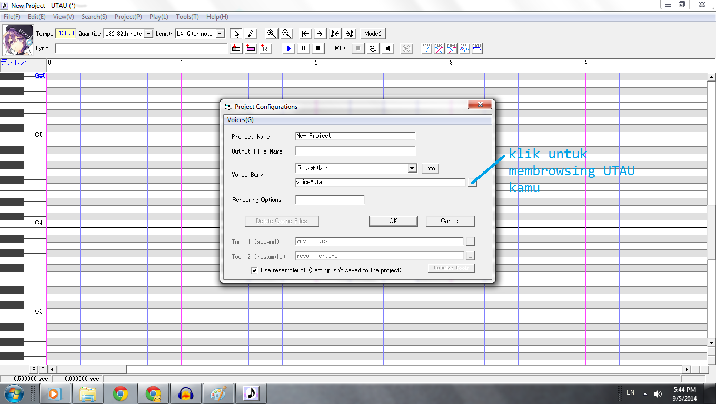This screenshot has width=716, height=404.
Task: Click OK in Project Configurations
Action: pyautogui.click(x=393, y=221)
